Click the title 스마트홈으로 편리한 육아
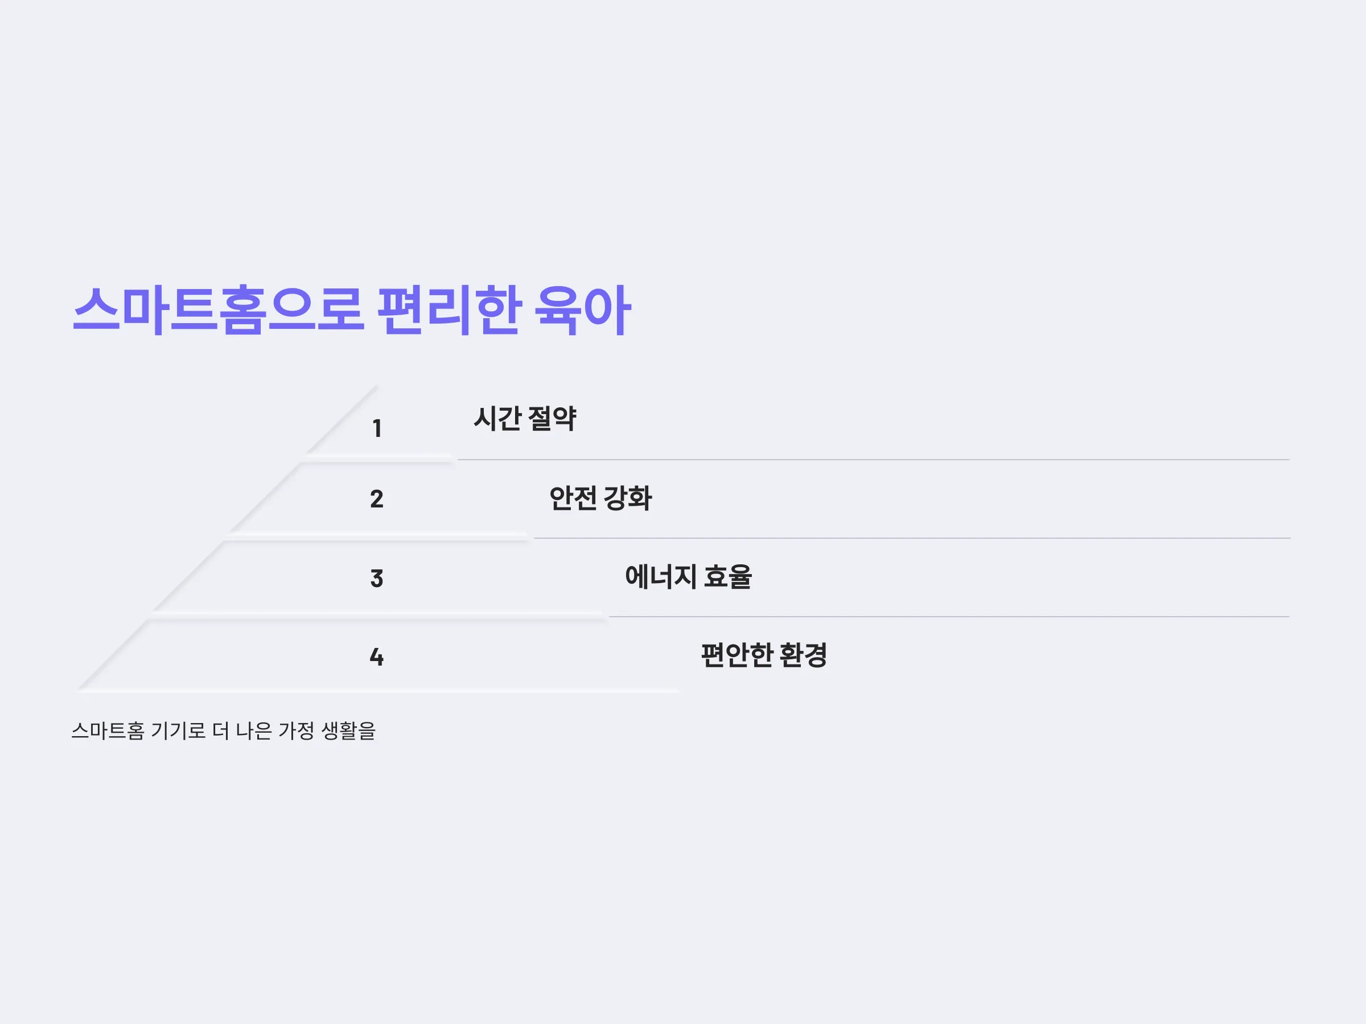1366x1024 pixels. [352, 310]
